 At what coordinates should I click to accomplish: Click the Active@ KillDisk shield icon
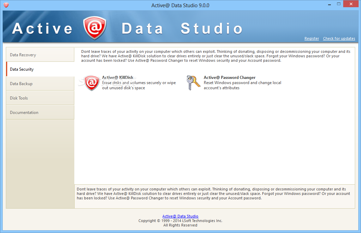pyautogui.click(x=92, y=83)
